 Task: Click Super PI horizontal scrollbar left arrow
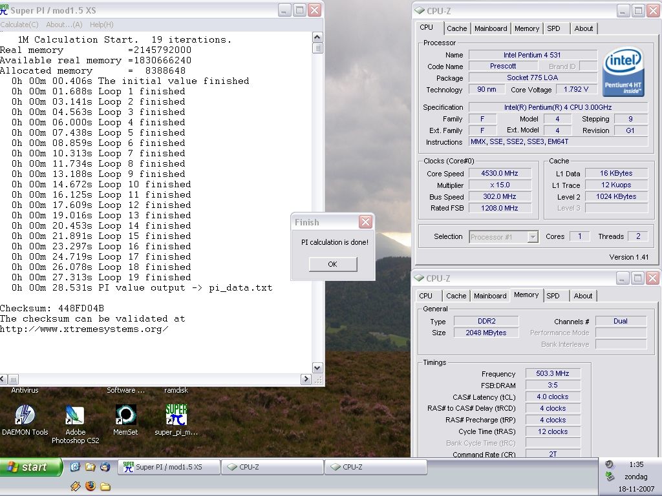coord(3,378)
